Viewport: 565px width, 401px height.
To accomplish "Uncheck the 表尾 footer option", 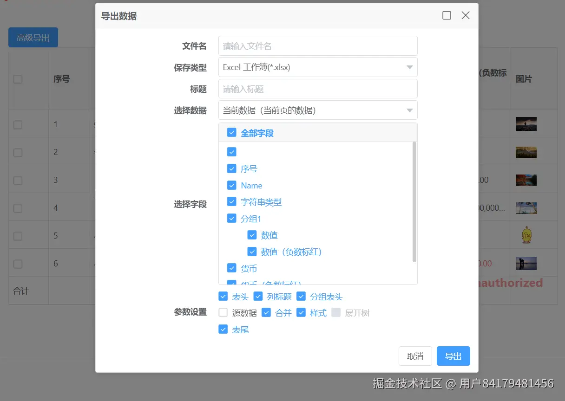I will tap(223, 330).
